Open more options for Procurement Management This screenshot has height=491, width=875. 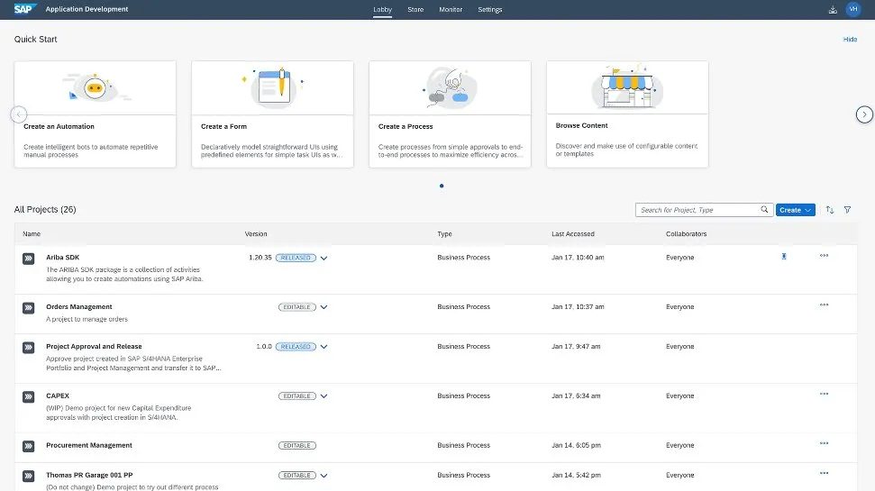(824, 443)
